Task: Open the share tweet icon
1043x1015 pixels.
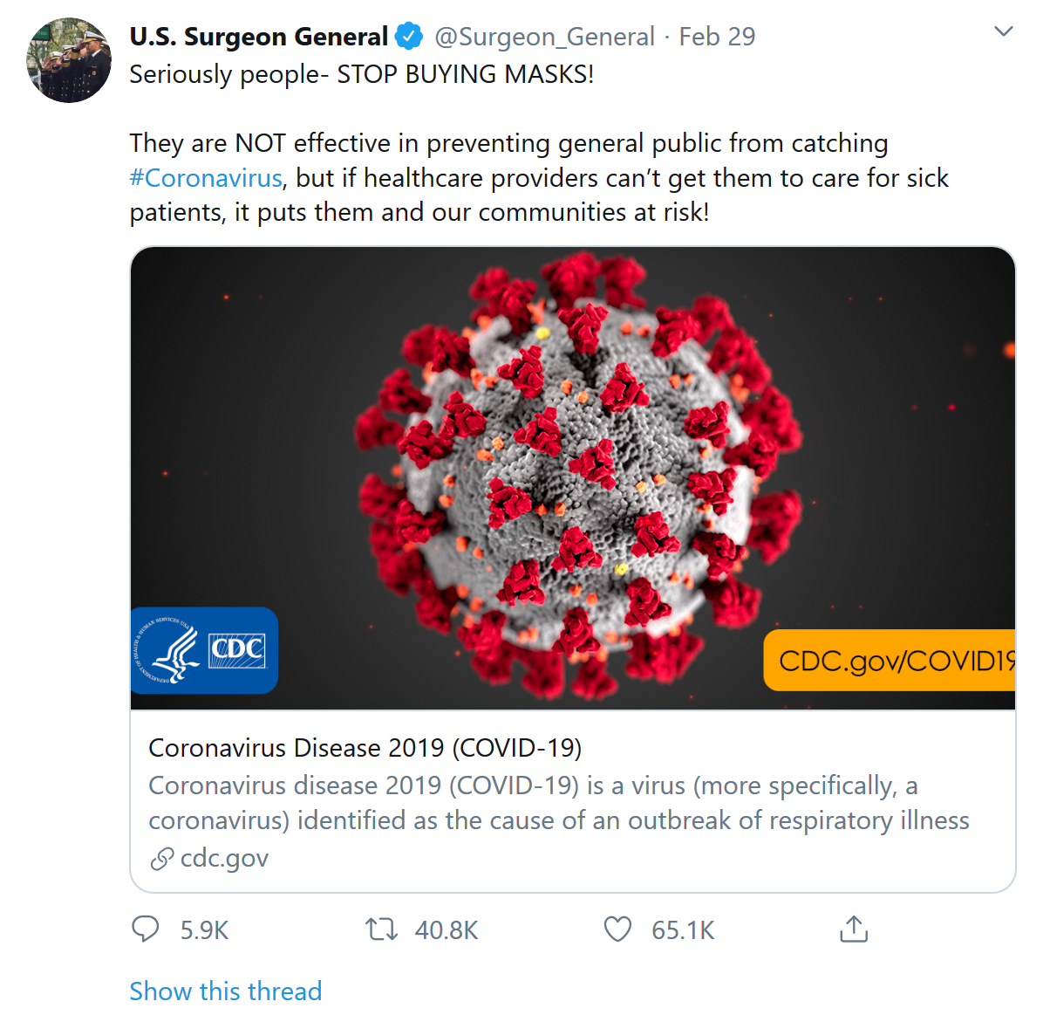Action: (854, 929)
